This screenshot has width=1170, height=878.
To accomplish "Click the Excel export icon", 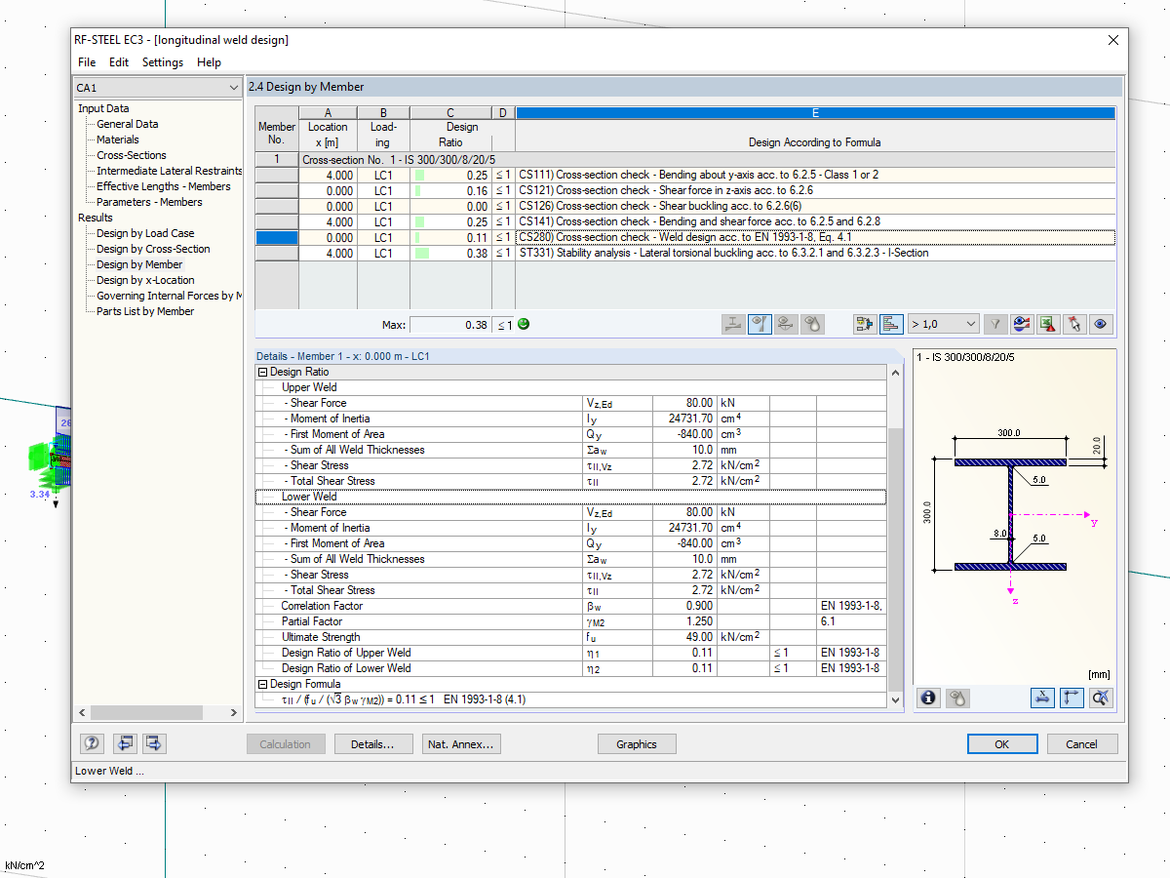I will click(x=1048, y=325).
